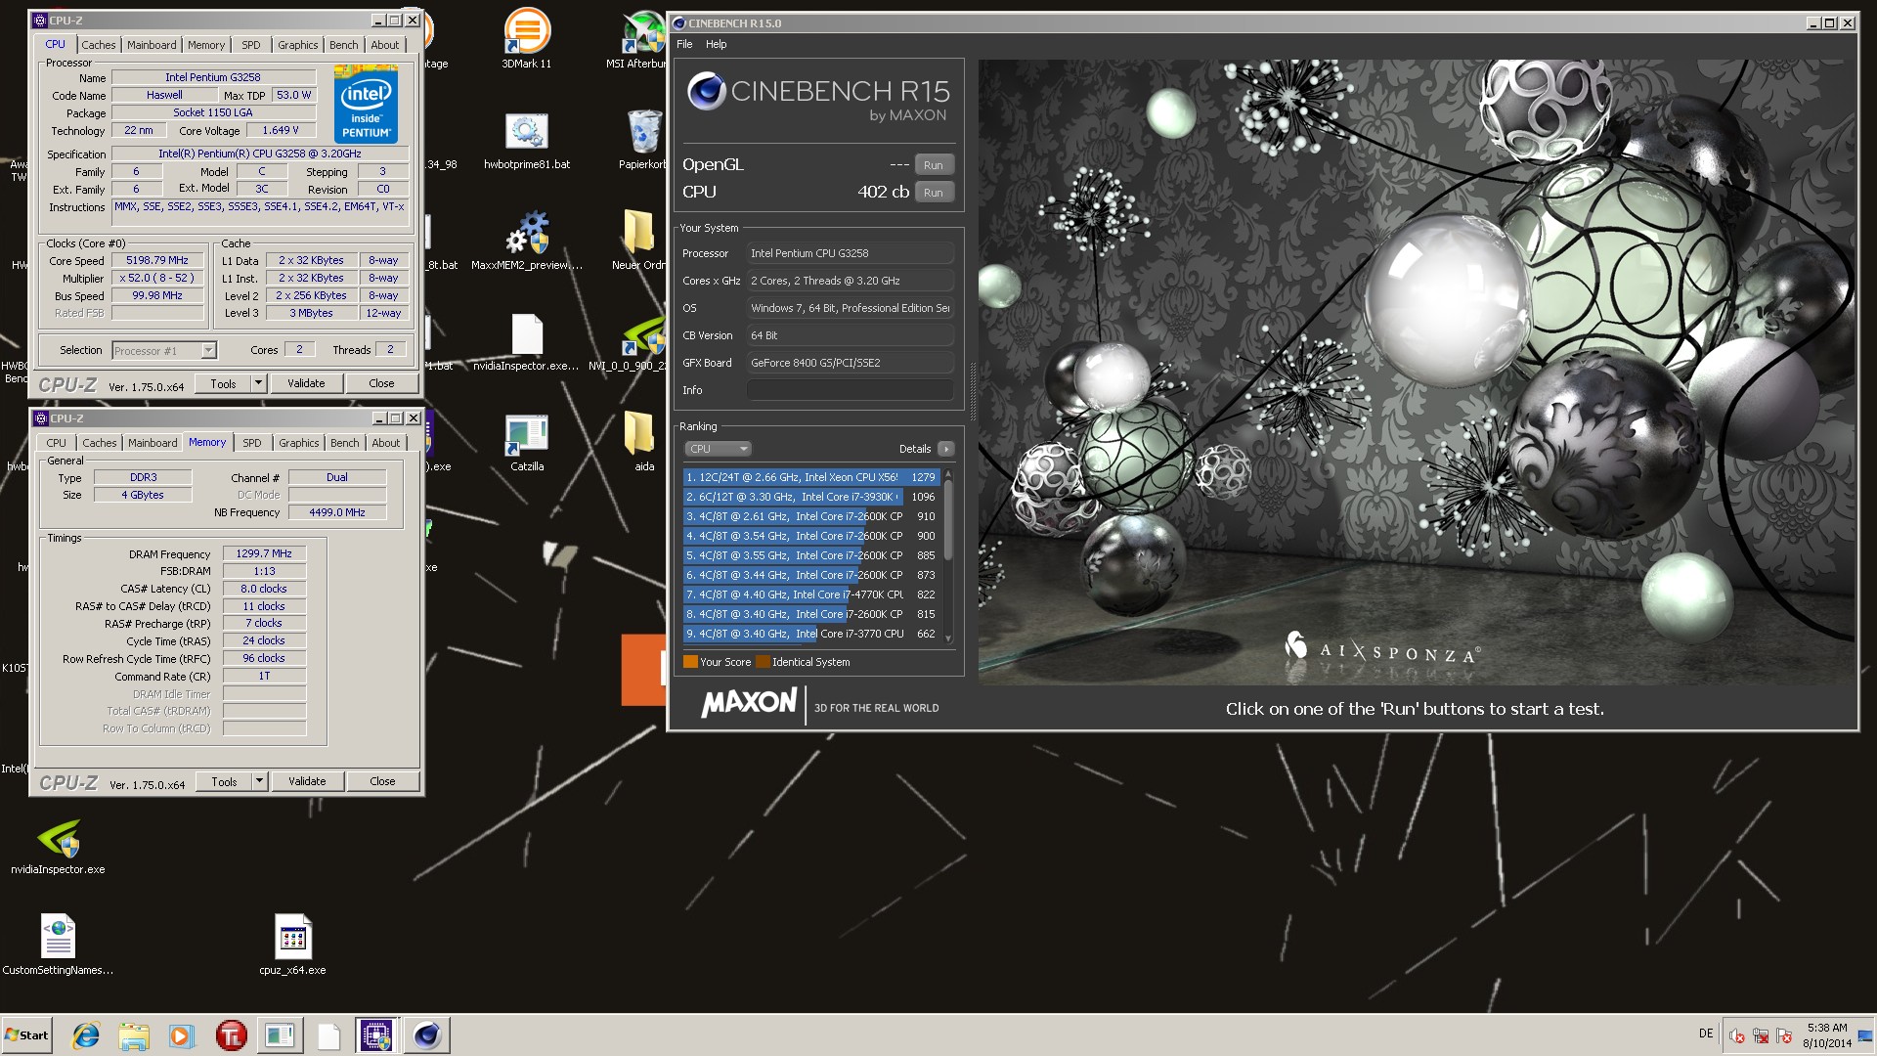Select ranking row 9 Core i7-3770
Screen dimensions: 1877x1056
[811, 634]
